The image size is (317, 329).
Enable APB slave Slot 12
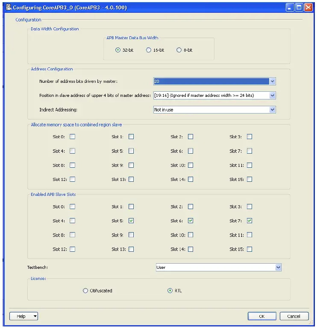(x=72, y=249)
